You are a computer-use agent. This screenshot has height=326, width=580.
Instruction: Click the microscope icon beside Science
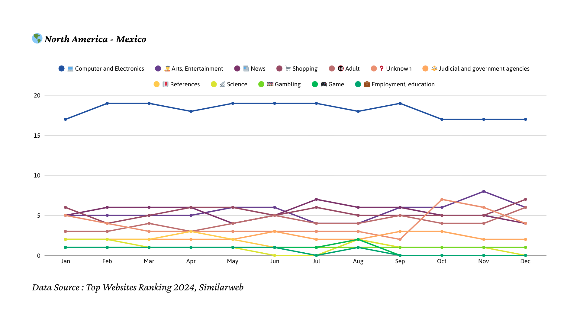point(222,85)
